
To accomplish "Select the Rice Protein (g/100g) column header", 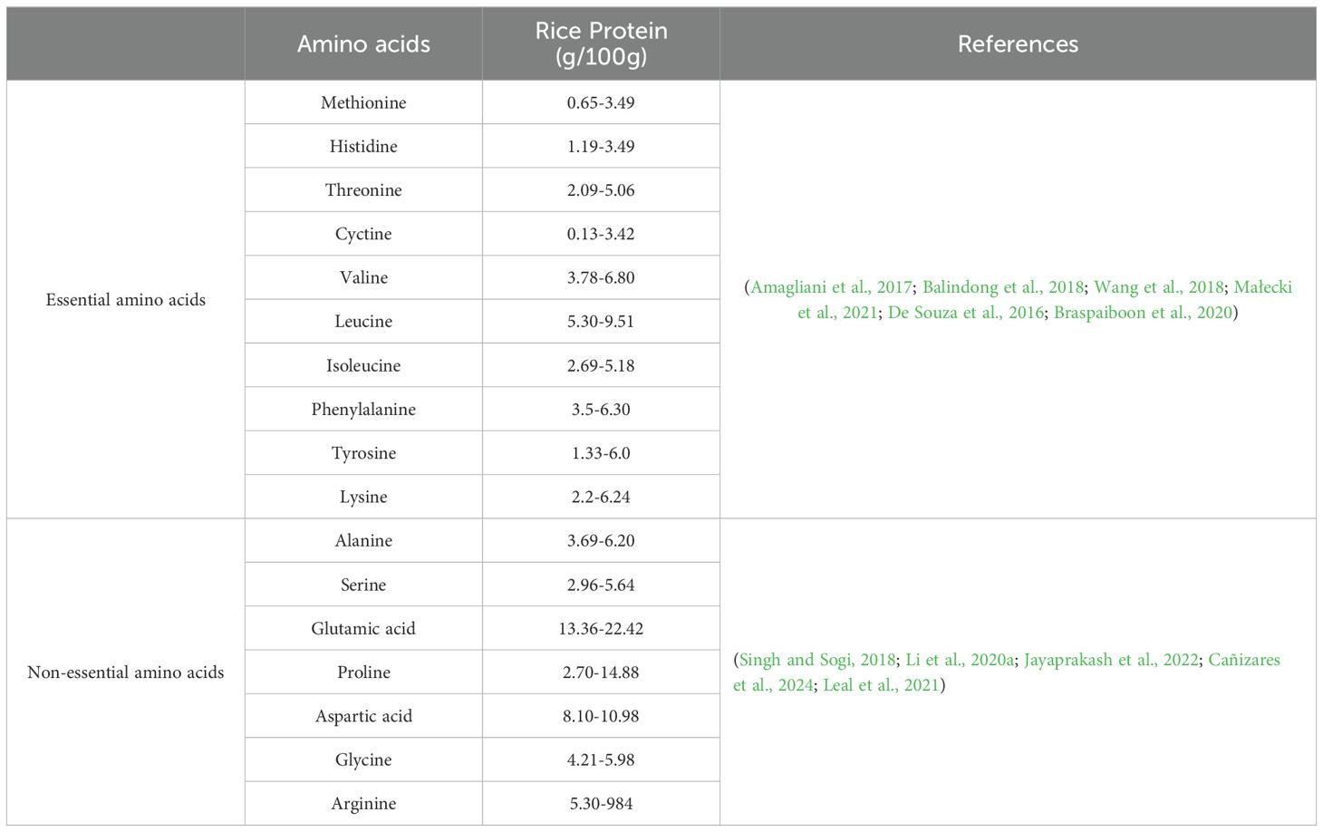I will click(601, 44).
